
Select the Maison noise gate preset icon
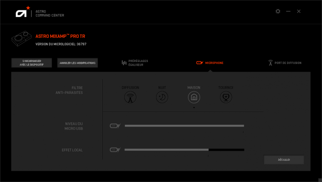pos(194,97)
